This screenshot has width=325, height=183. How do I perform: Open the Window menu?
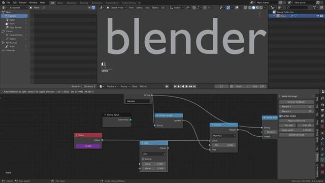(33, 3)
